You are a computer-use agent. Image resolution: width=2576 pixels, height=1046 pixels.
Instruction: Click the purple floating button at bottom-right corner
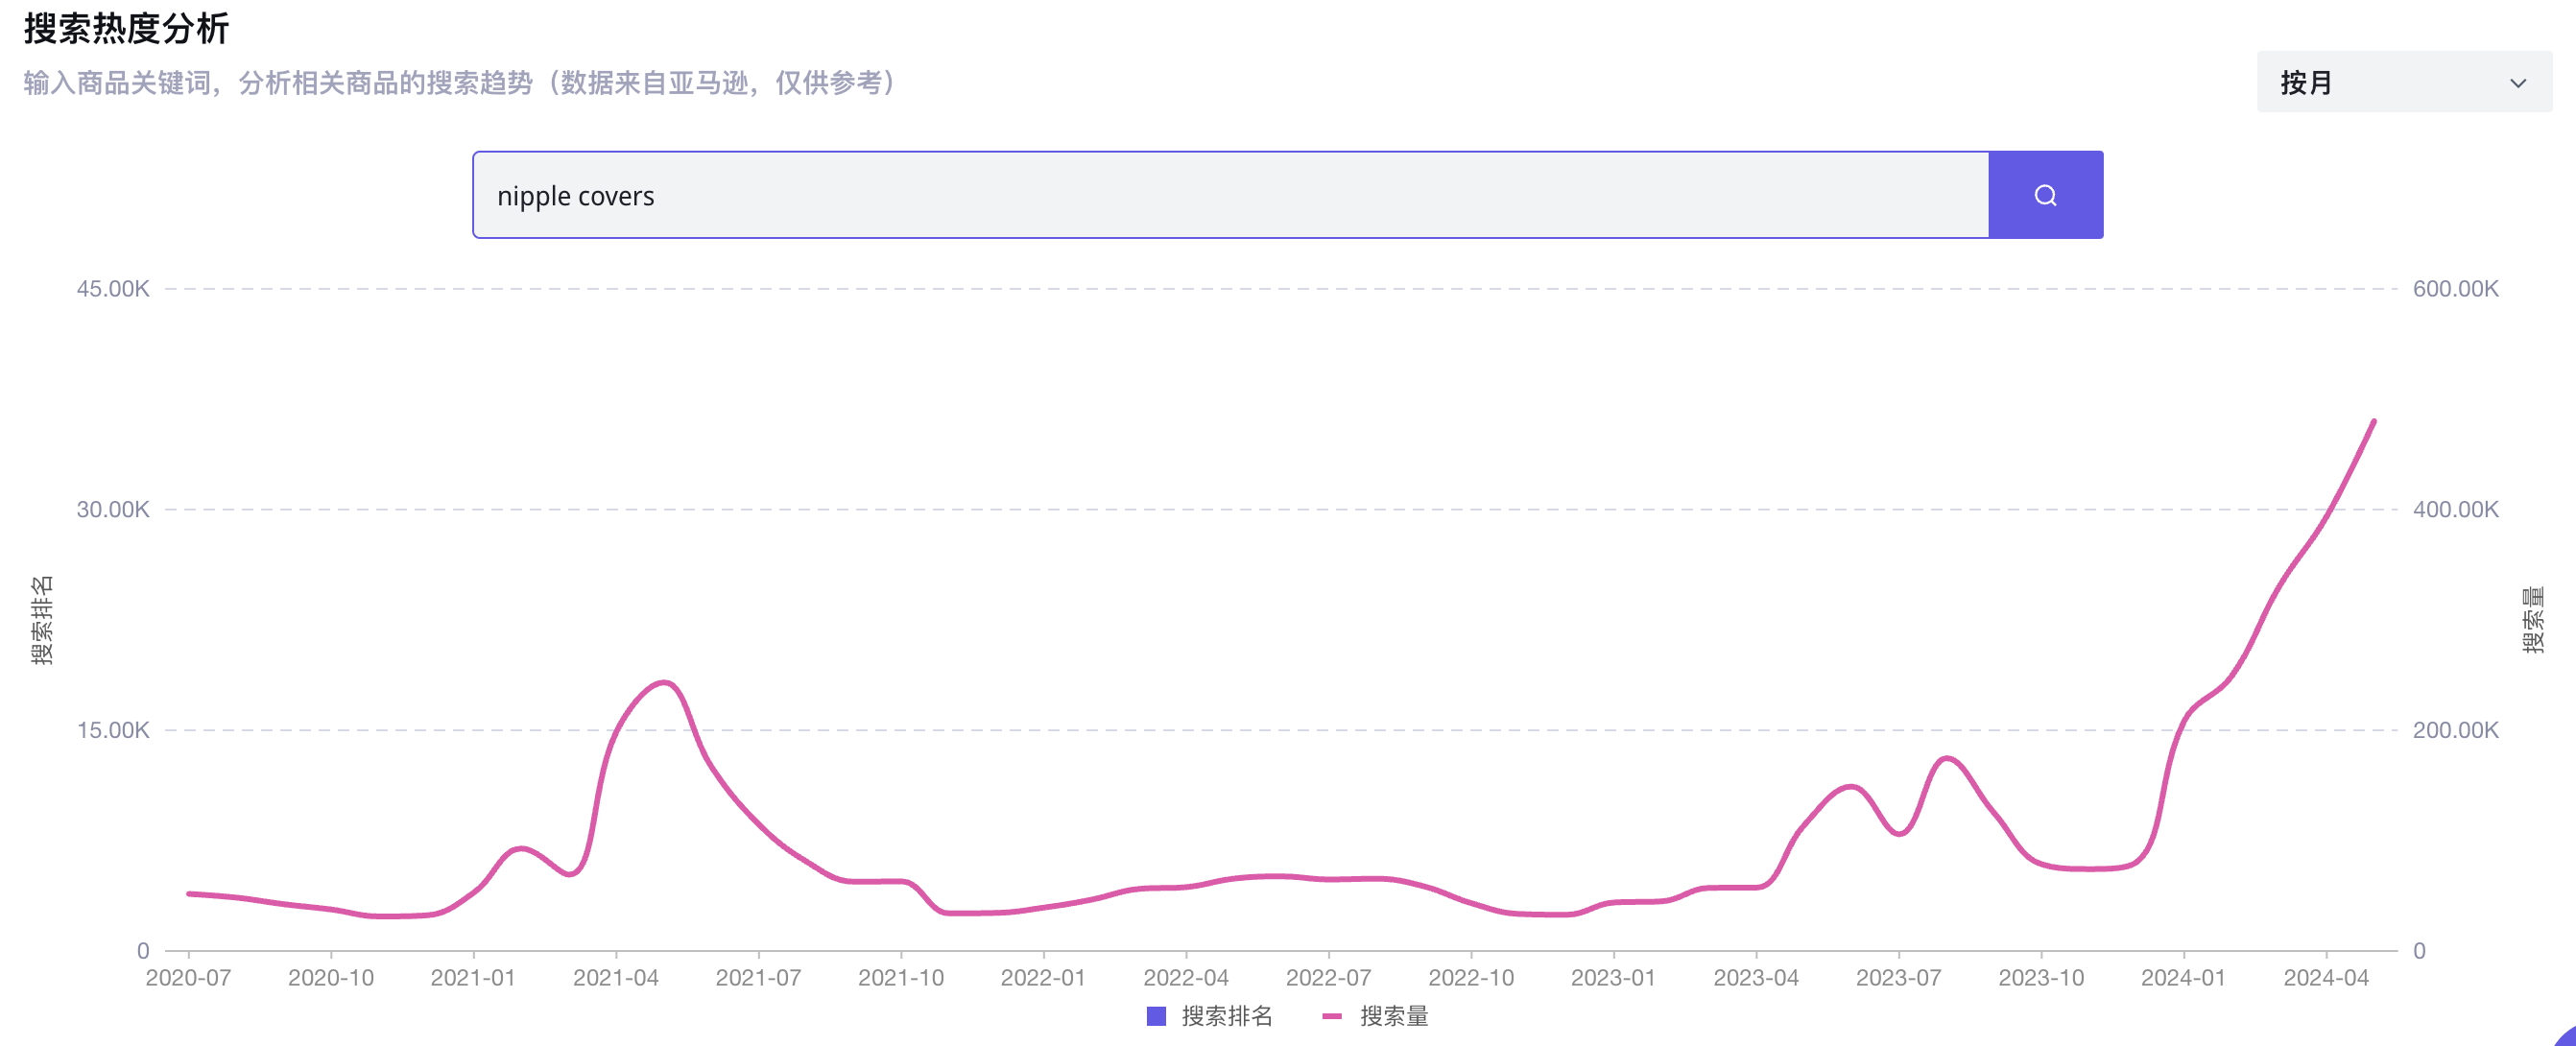coord(2566,1038)
